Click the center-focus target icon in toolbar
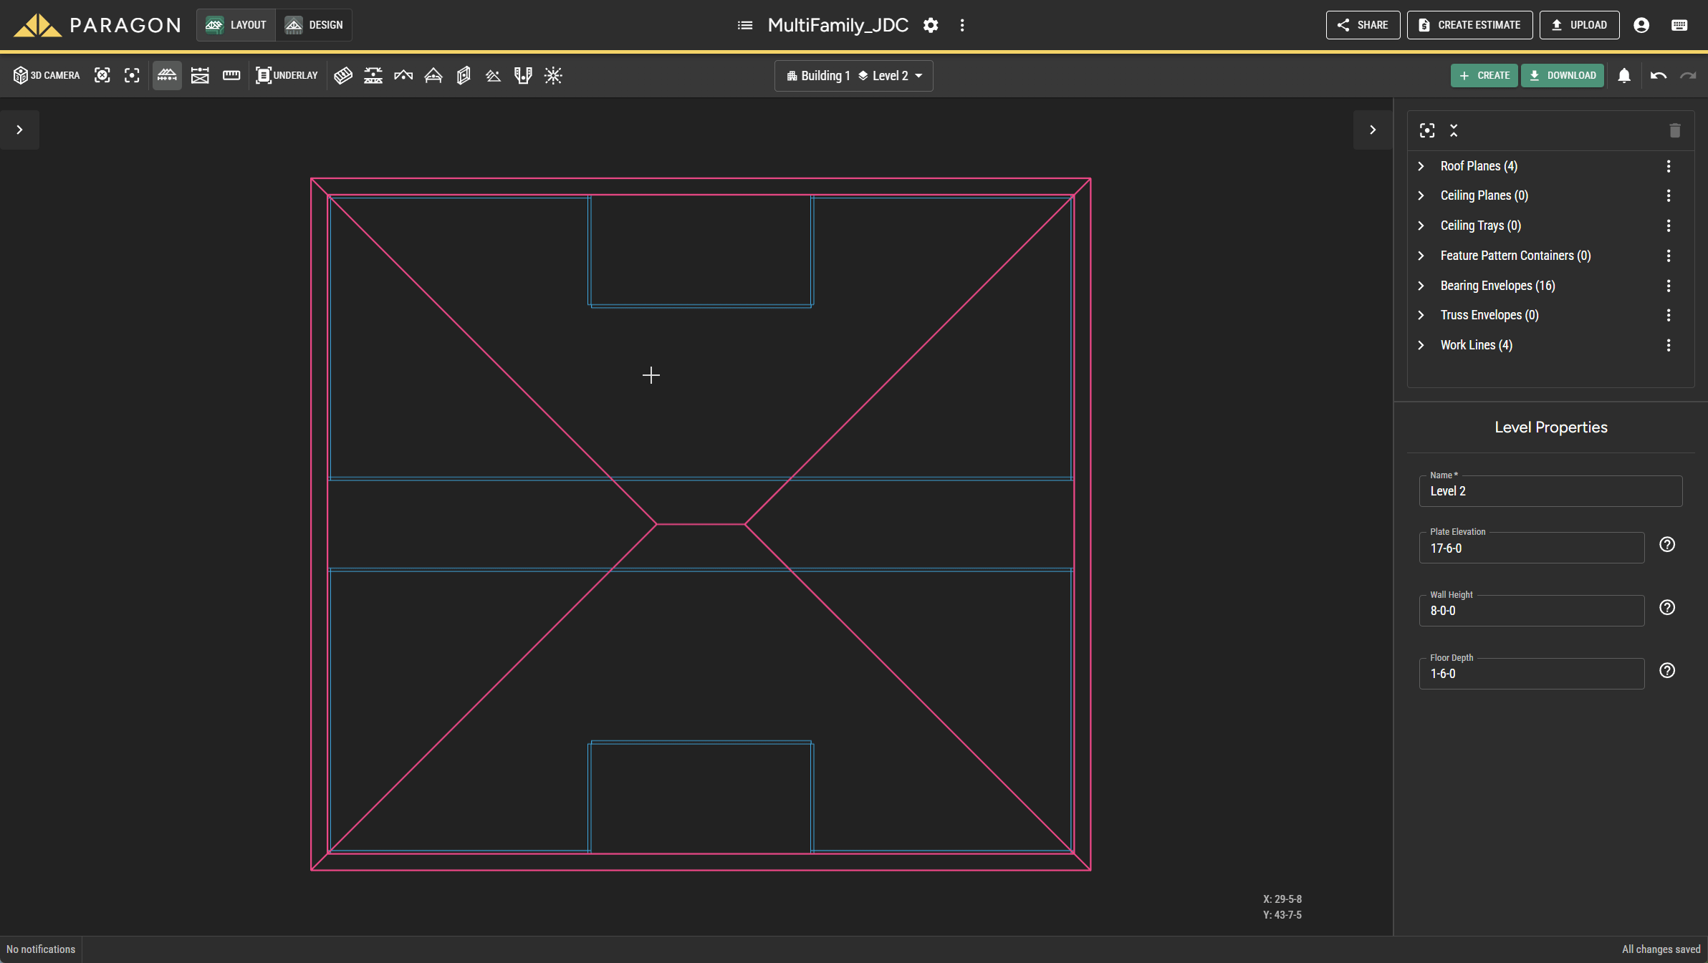The width and height of the screenshot is (1708, 963). click(x=132, y=75)
